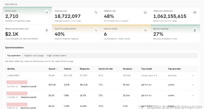Click the $2.1K median spend value
Screen dimensions: 204x110
click(12, 34)
